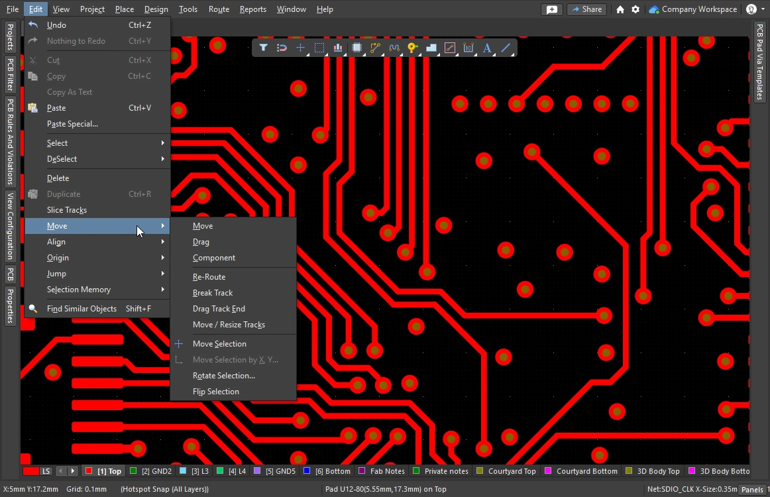Open the user account dropdown arrow
This screenshot has width=770, height=497.
[x=763, y=9]
